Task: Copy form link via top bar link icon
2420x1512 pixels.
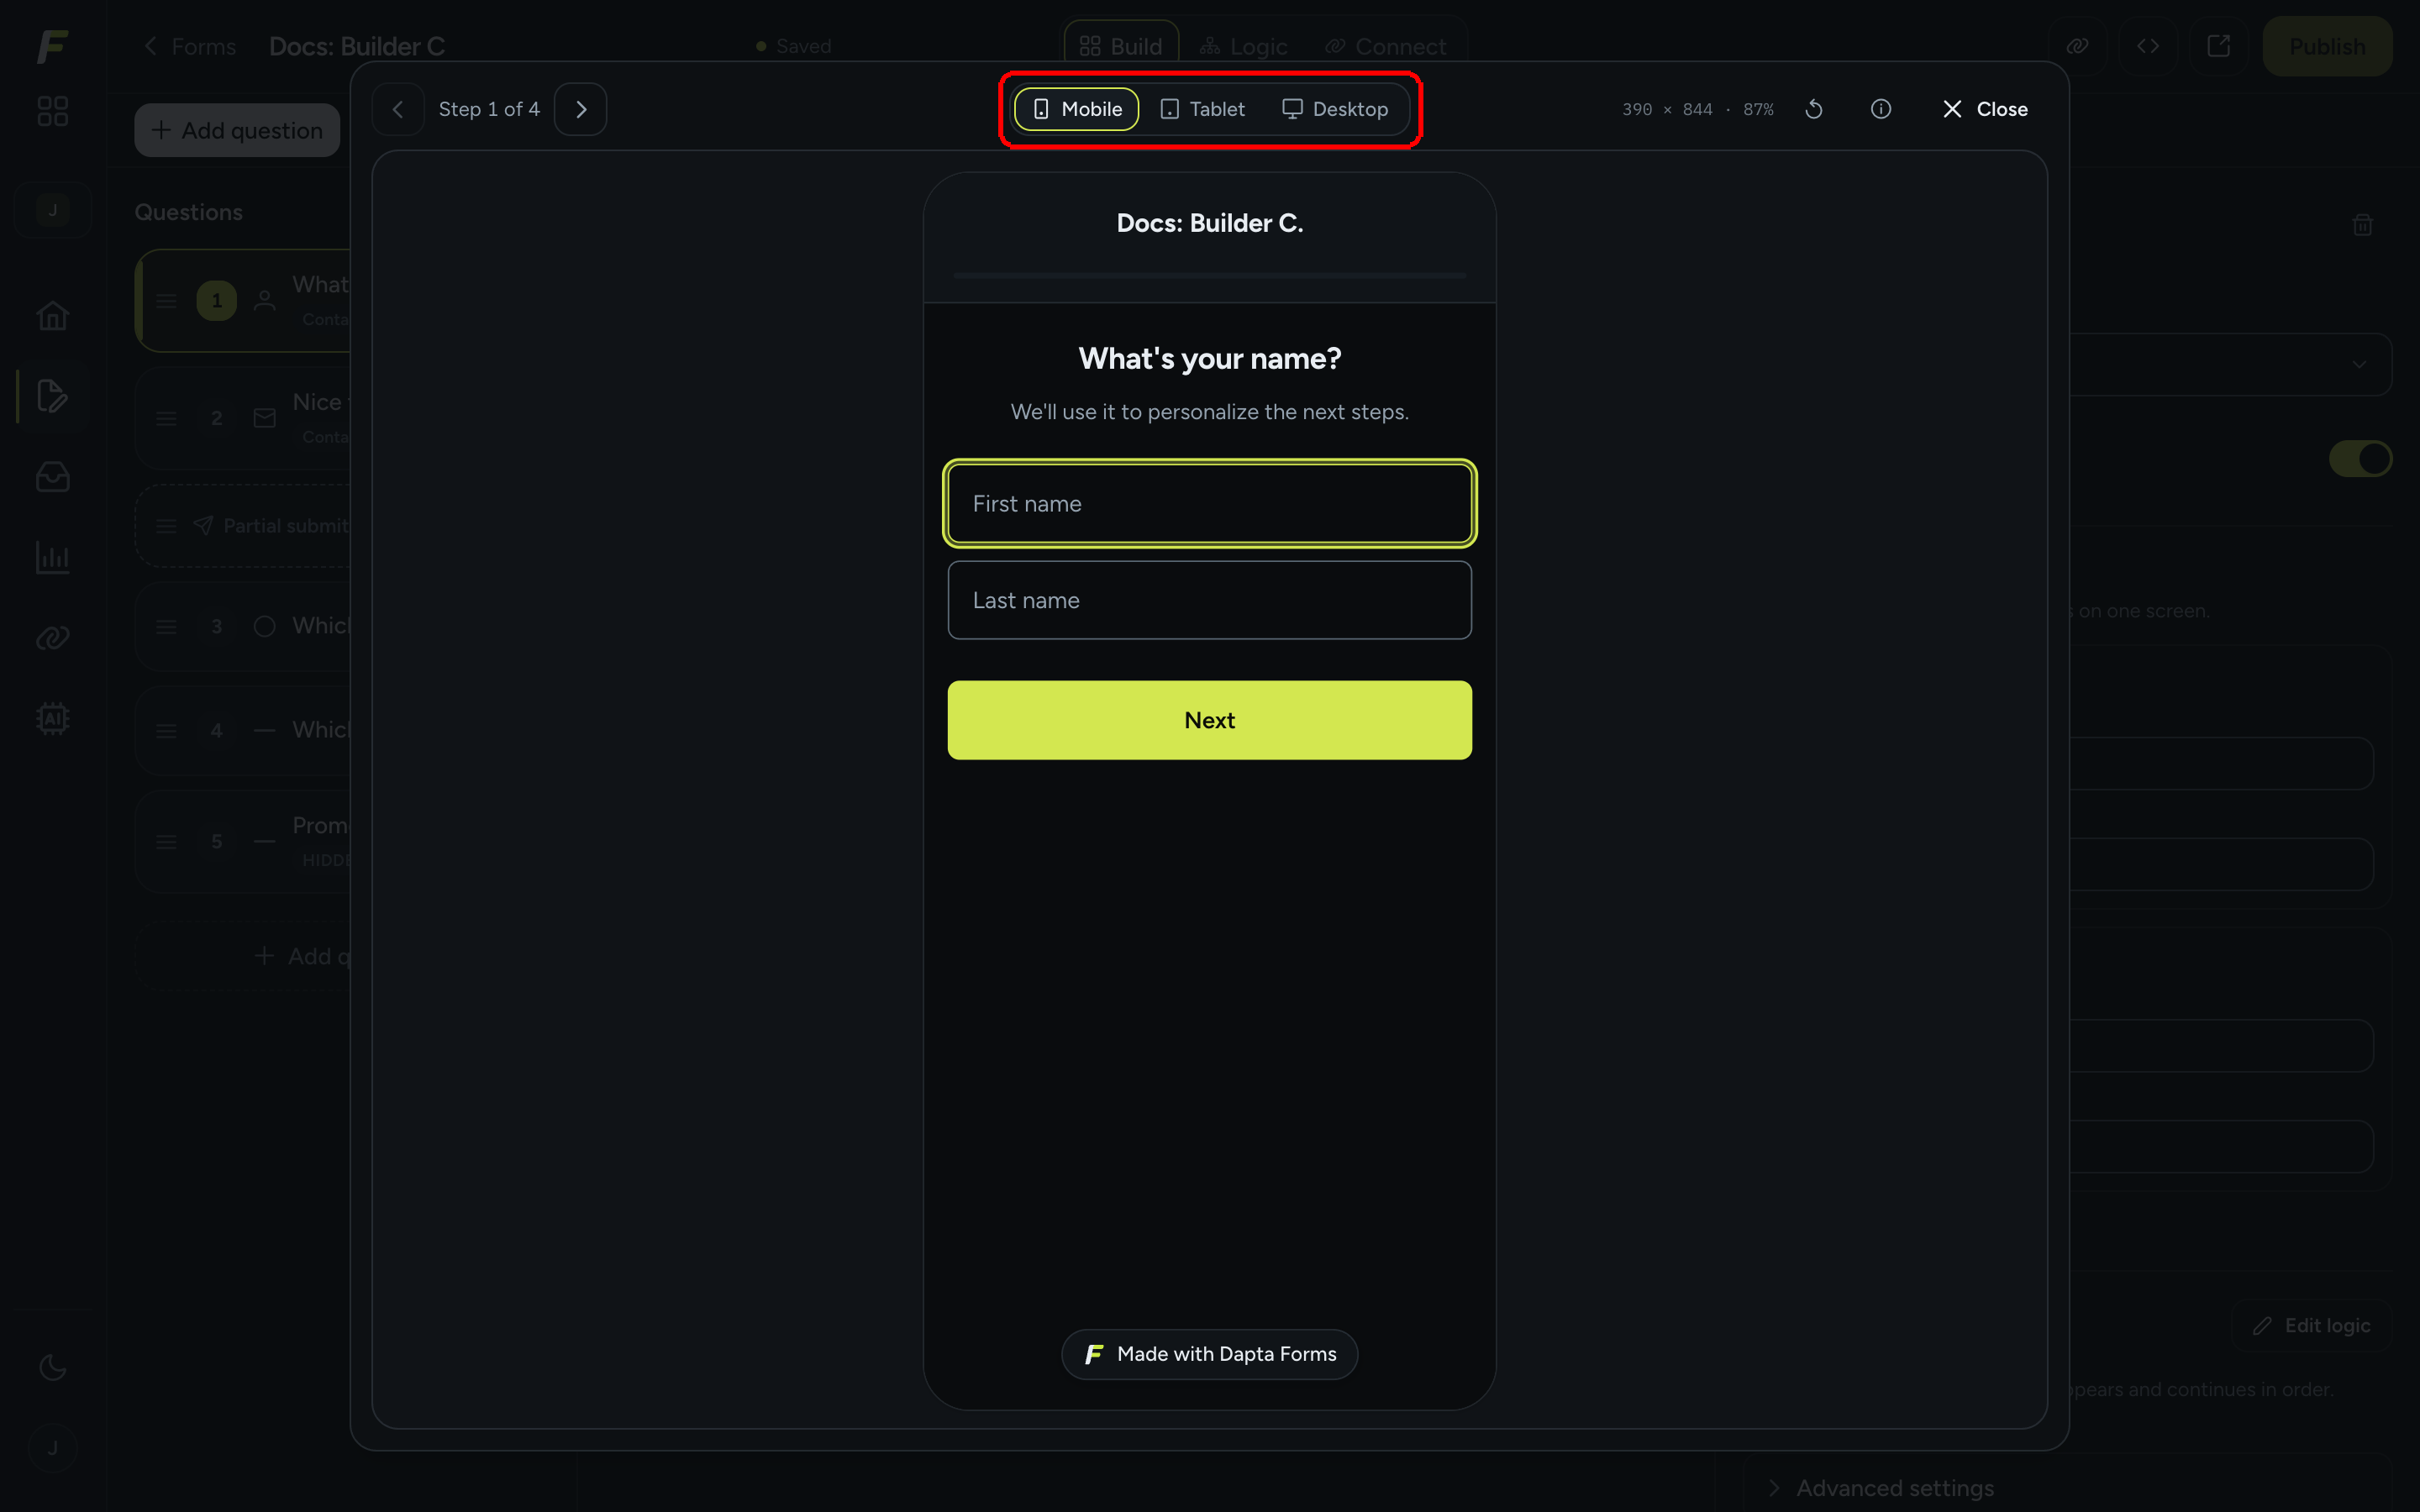Action: click(x=2077, y=46)
